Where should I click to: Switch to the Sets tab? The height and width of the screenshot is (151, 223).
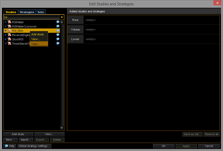click(x=41, y=12)
